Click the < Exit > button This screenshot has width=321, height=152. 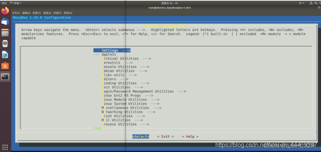(166, 136)
